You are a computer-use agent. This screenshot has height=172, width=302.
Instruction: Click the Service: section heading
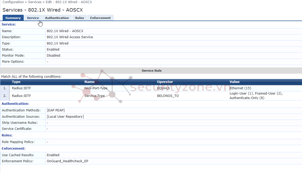tap(9, 24)
